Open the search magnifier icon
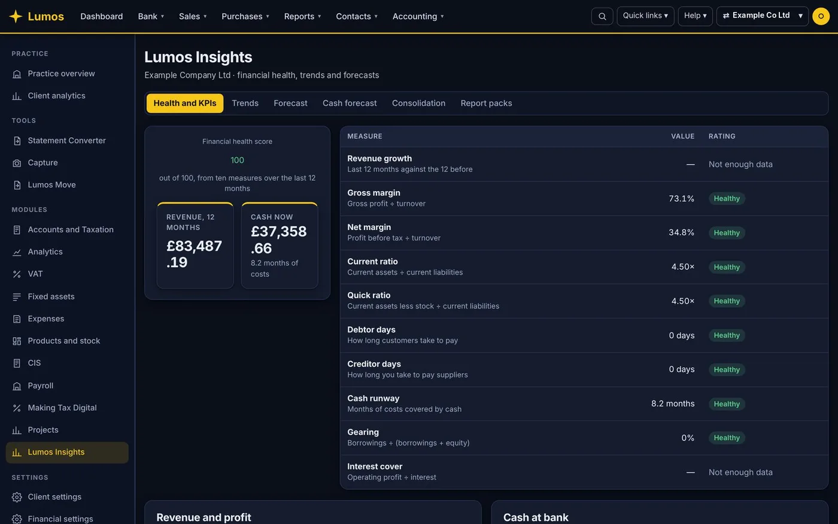Image resolution: width=838 pixels, height=524 pixels. (602, 16)
